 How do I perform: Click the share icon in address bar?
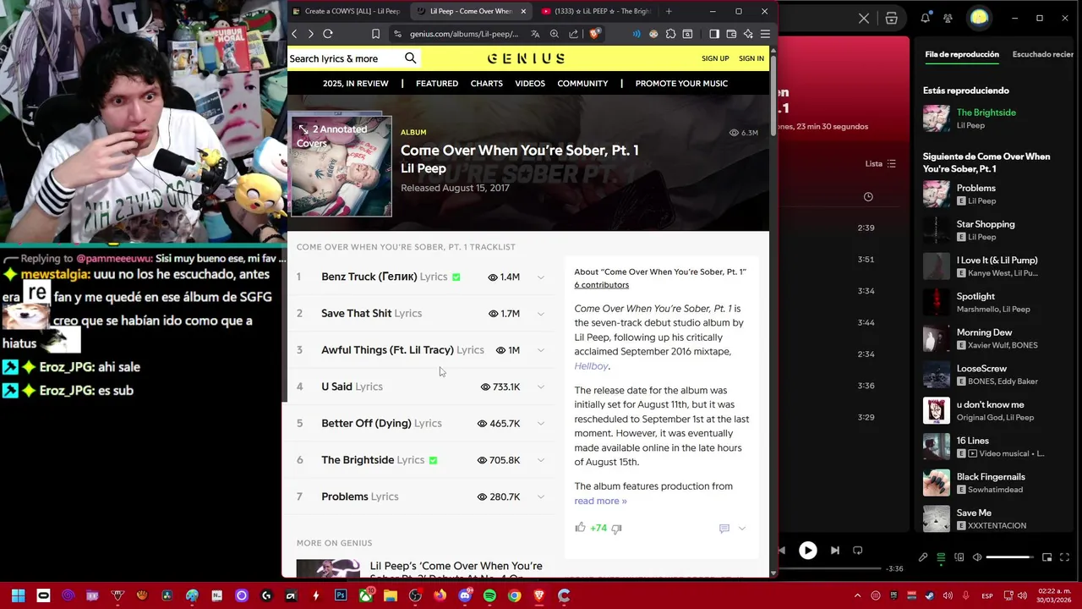[574, 34]
